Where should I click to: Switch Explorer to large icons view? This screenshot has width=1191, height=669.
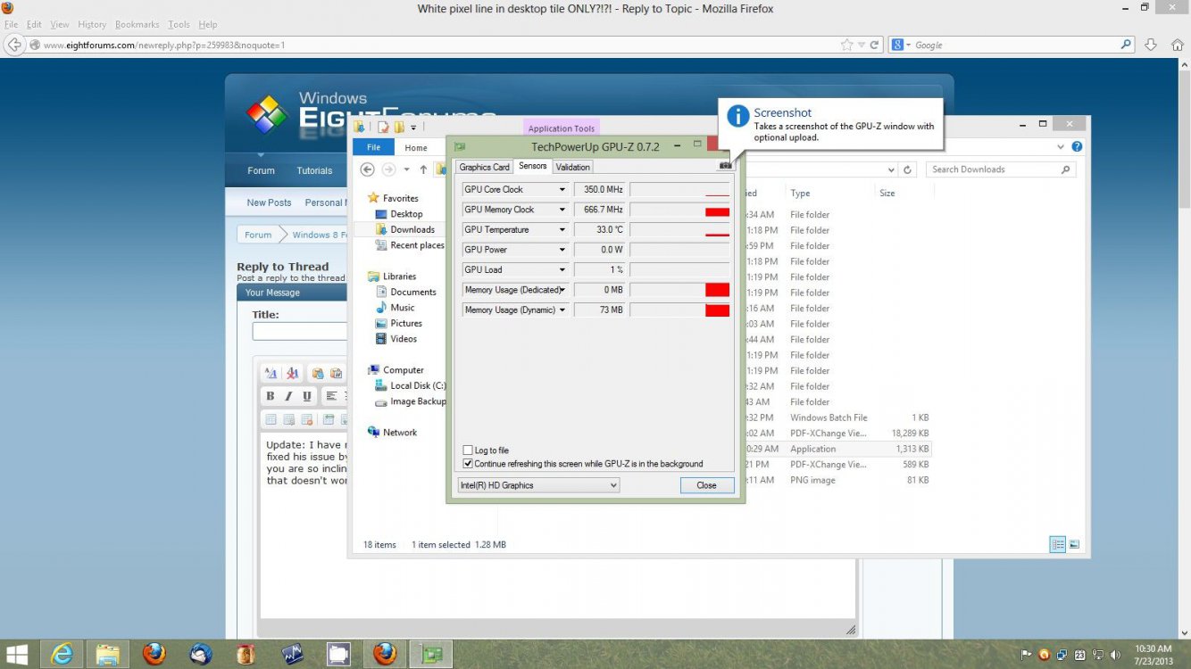1075,544
